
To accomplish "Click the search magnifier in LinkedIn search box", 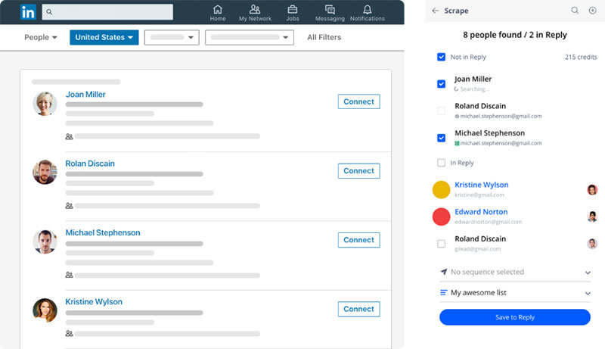I will tap(49, 12).
